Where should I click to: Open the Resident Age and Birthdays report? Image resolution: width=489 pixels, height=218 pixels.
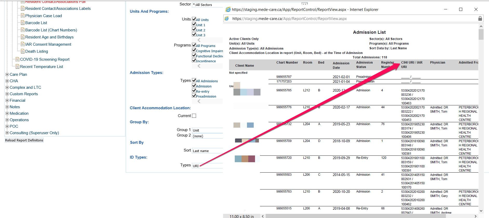49,37
